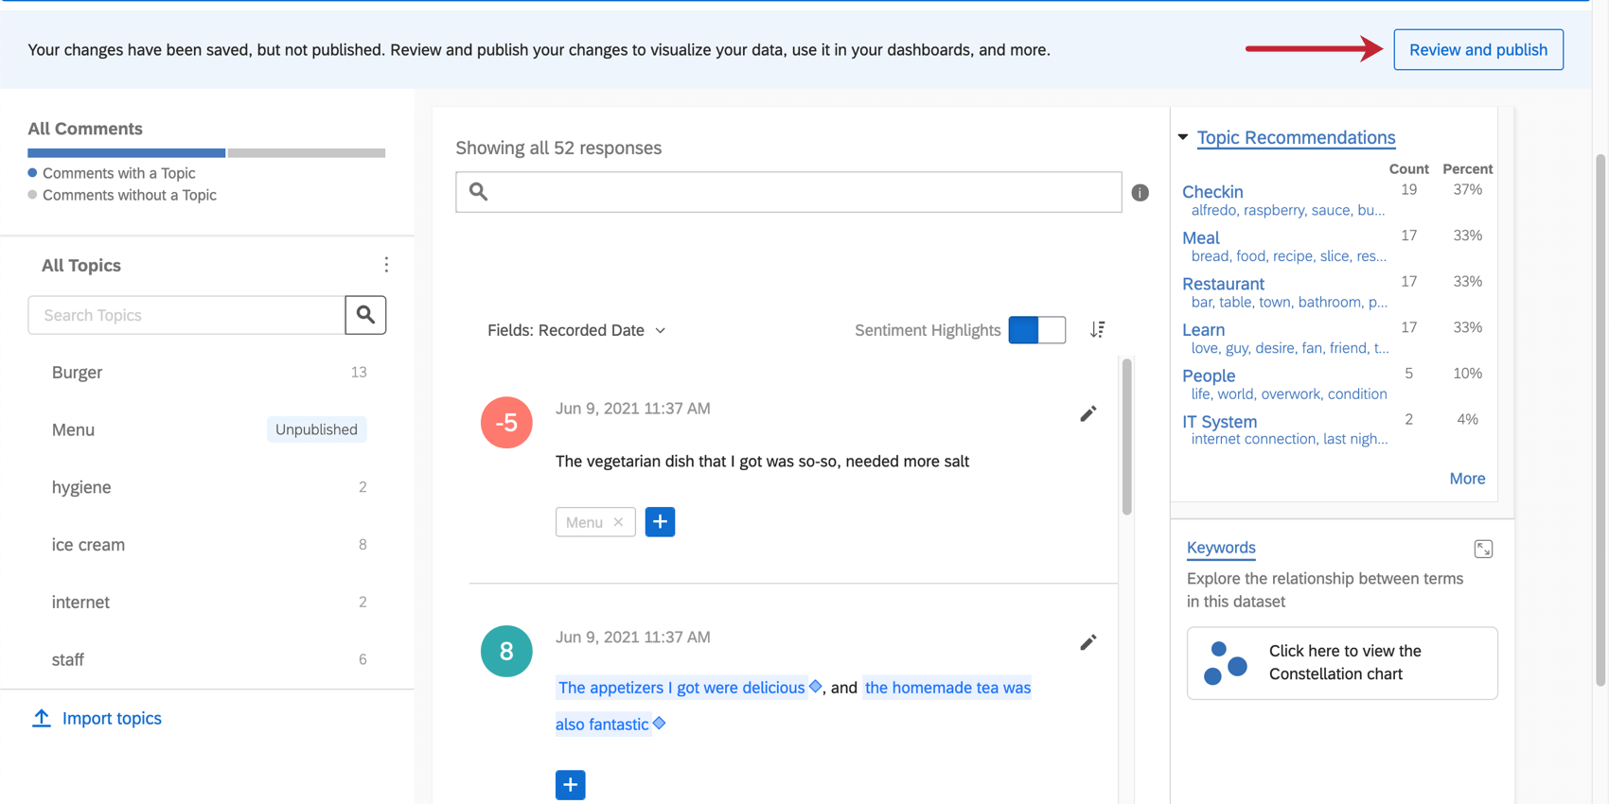Click the IT System recommended topic
Screen dimensions: 1609x804
tap(1219, 422)
